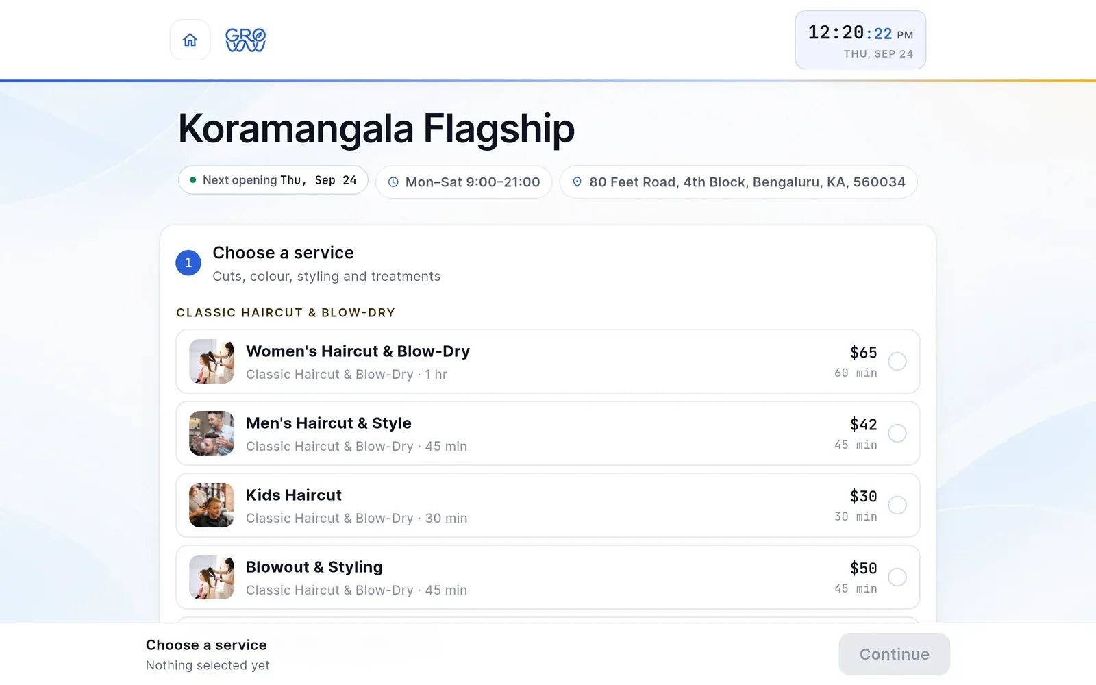Click the Kids Haircut title
1096x685 pixels.
pyautogui.click(x=294, y=495)
